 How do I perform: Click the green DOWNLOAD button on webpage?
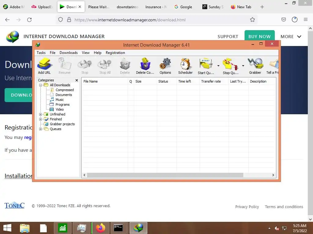[18, 95]
